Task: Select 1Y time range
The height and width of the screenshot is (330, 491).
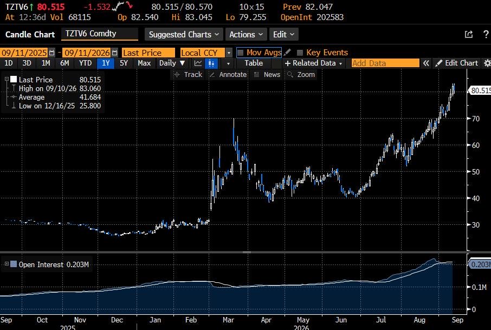Action: point(106,63)
